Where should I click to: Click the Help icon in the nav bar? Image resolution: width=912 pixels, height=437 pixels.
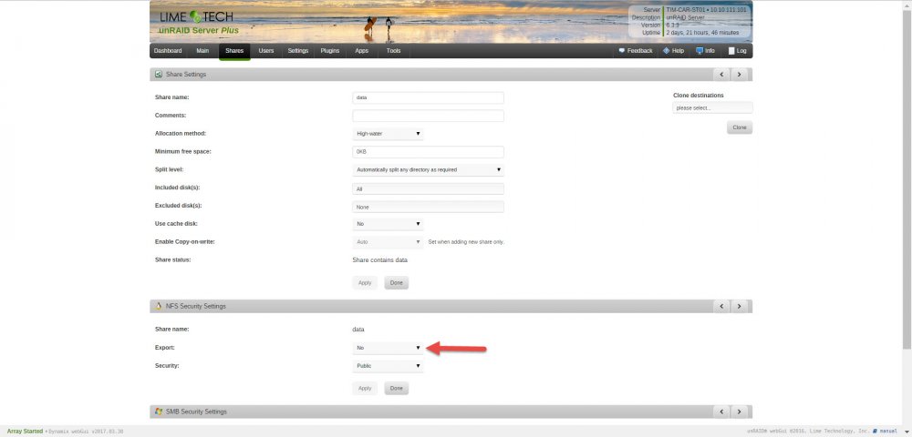point(666,51)
